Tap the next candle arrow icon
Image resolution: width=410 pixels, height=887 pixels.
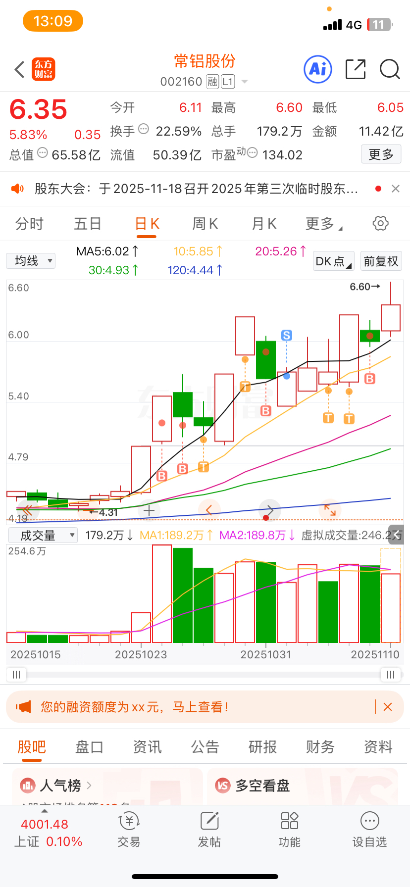tap(270, 510)
